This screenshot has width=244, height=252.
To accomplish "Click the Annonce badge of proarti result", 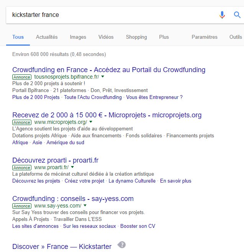I will (x=22, y=168).
